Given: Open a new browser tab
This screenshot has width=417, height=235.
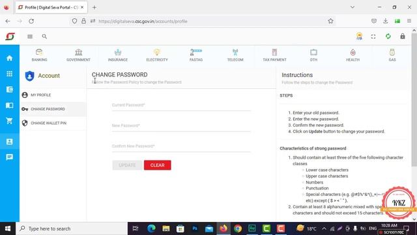Looking at the screenshot, I should (94, 7).
